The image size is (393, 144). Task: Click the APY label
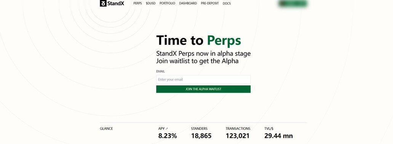(x=161, y=128)
